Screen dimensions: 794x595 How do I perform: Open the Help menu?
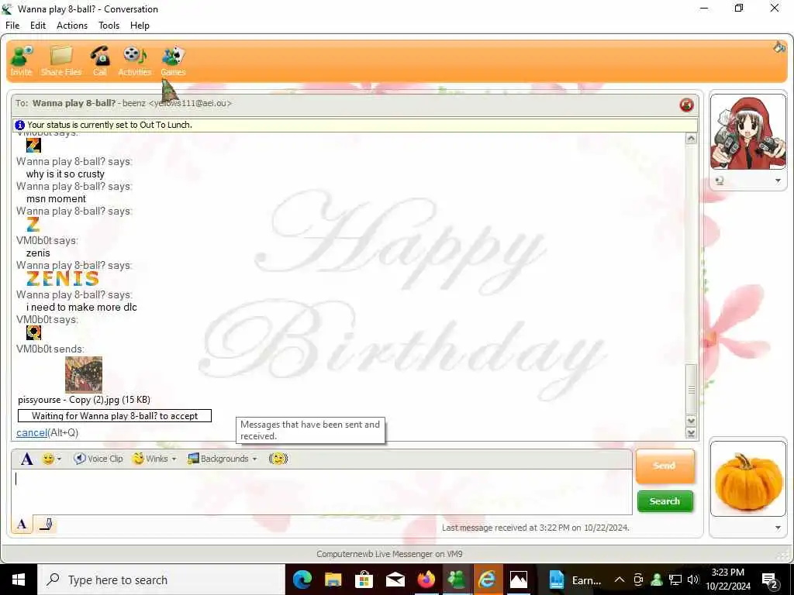click(140, 26)
